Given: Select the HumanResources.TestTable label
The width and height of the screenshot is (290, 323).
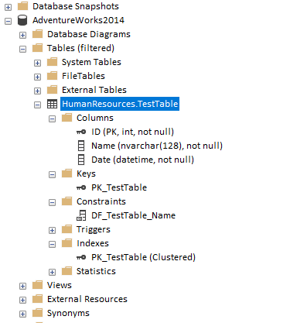Looking at the screenshot, I should click(x=120, y=104).
